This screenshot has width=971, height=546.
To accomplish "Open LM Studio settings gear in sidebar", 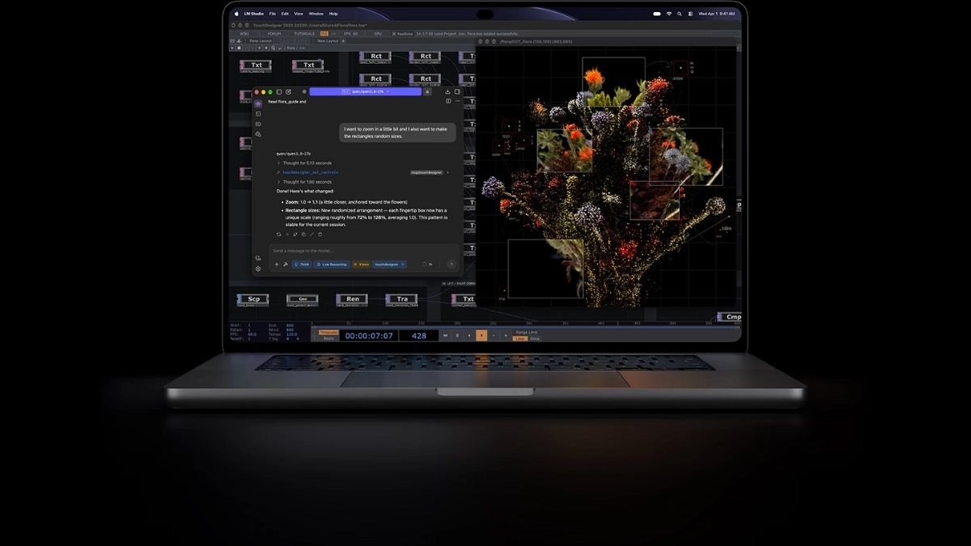I will pos(258,269).
